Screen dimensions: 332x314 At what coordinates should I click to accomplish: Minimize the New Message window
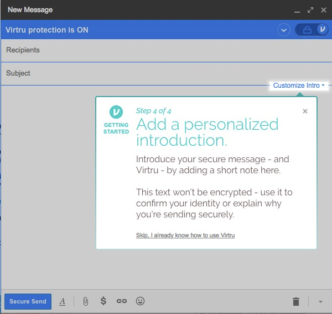(298, 10)
